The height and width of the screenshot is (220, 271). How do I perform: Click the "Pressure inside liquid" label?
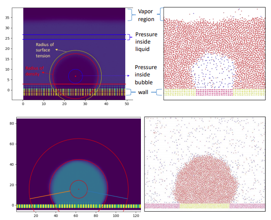coord(146,42)
